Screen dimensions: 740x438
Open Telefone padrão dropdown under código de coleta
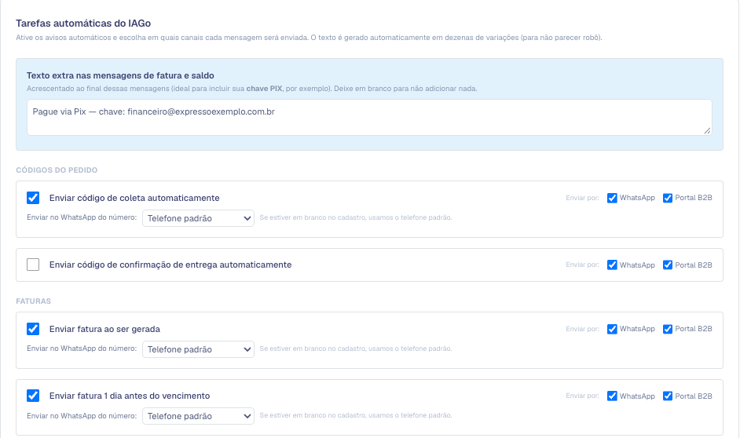[198, 218]
